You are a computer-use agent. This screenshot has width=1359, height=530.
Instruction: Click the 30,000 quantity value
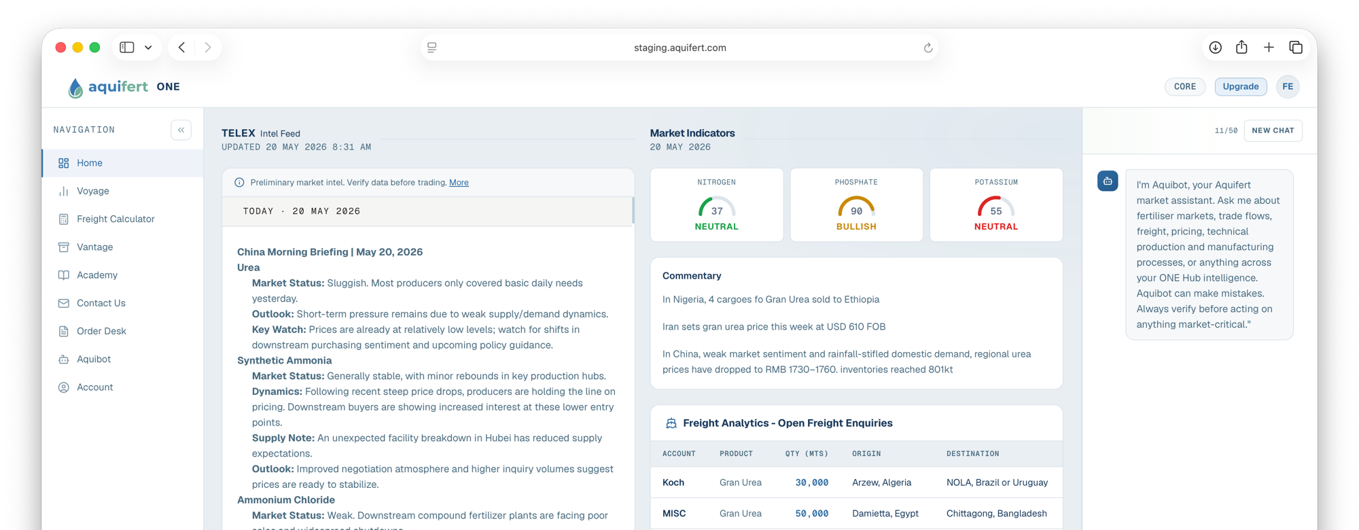point(812,482)
